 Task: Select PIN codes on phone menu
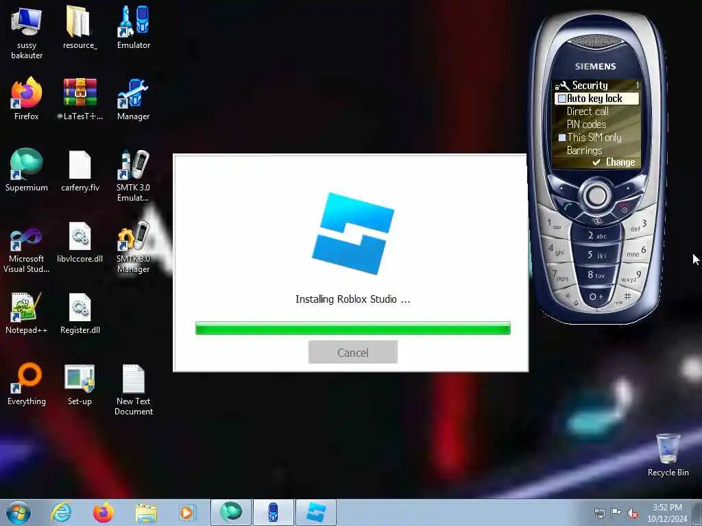pyautogui.click(x=586, y=125)
